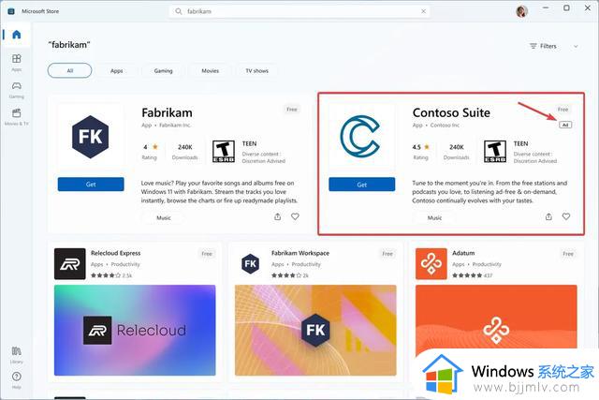This screenshot has width=599, height=400.
Task: Click Contoso Suite's ESRB rating icon
Action: coord(495,152)
